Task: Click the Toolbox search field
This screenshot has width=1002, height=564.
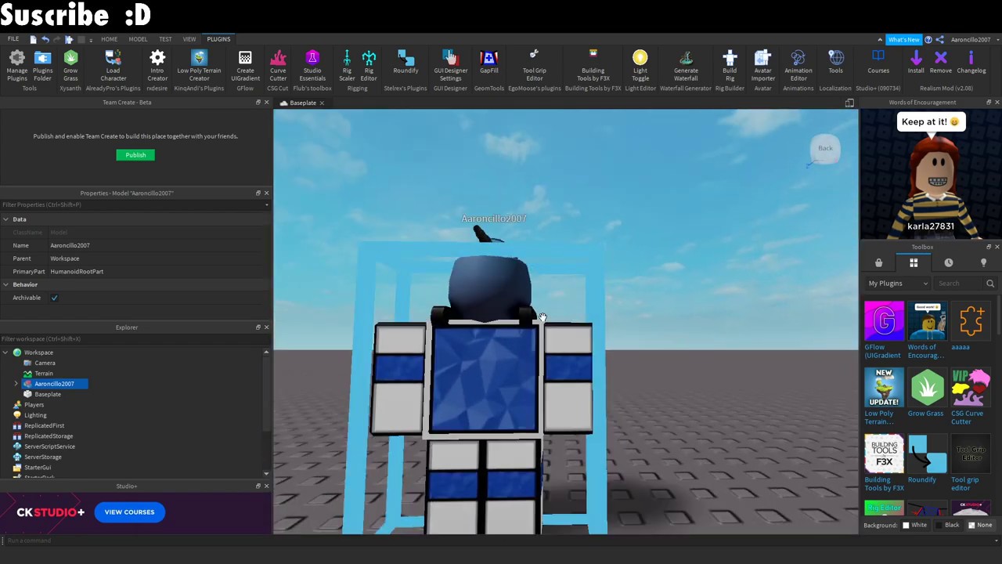Action: 961,284
